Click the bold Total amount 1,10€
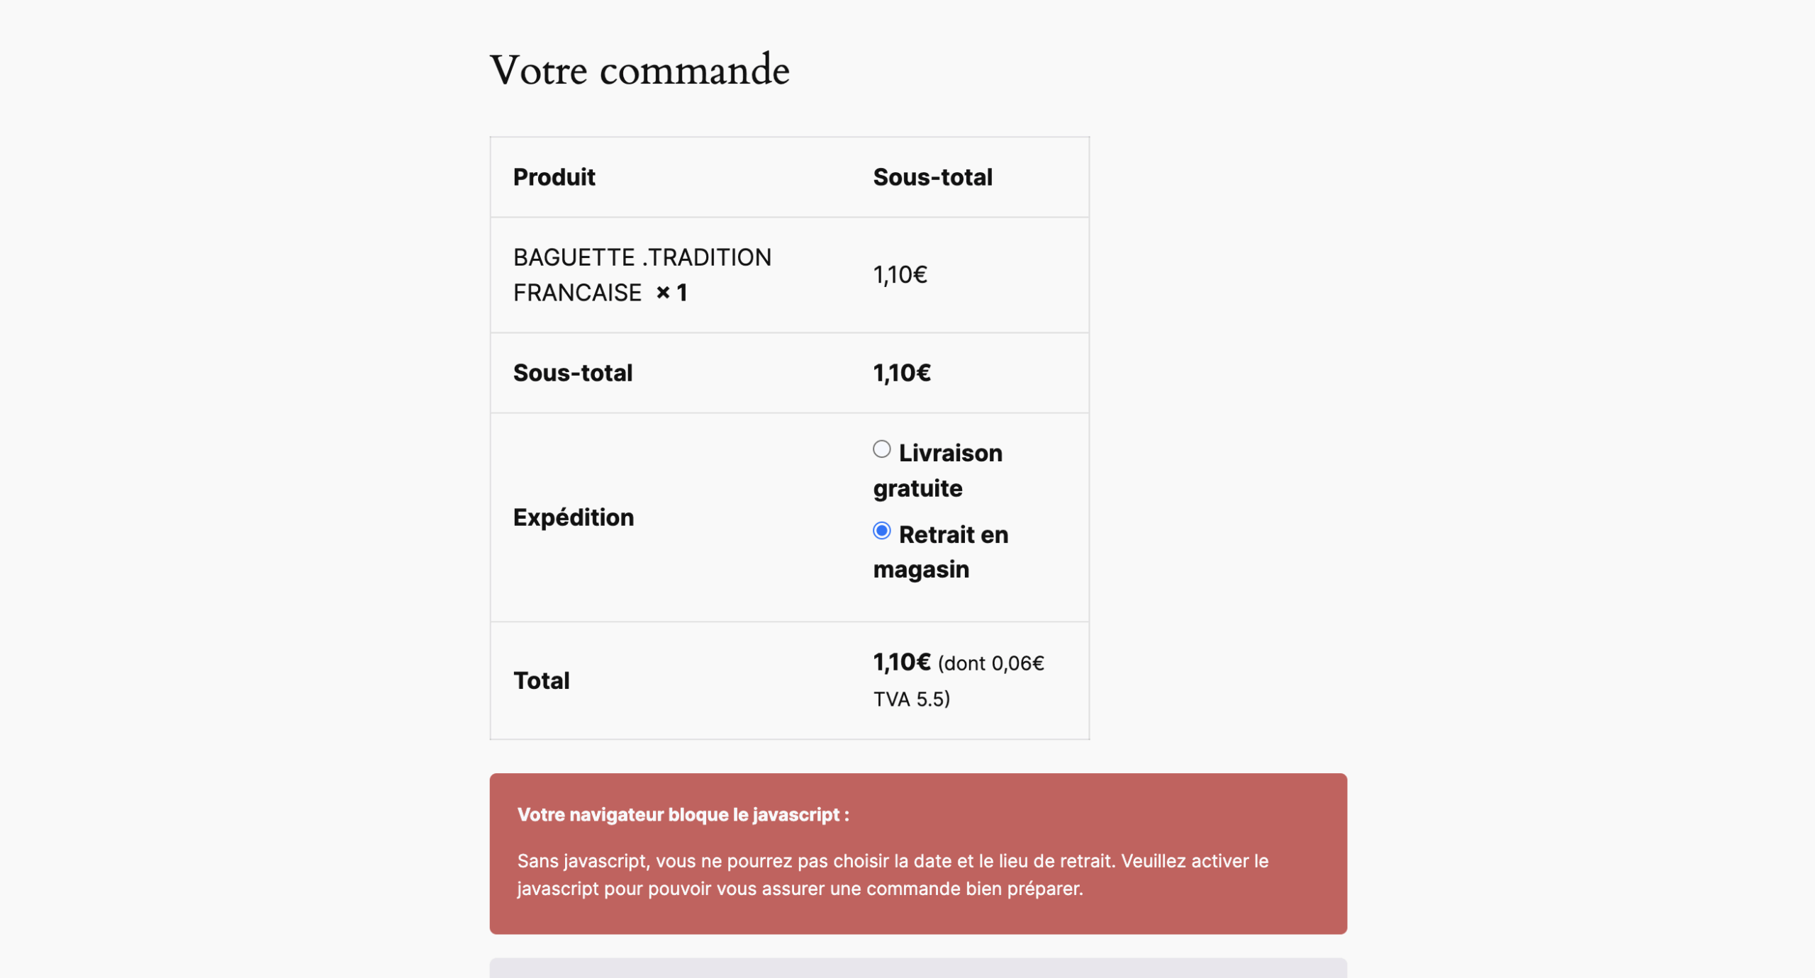Image resolution: width=1815 pixels, height=978 pixels. pyautogui.click(x=901, y=663)
